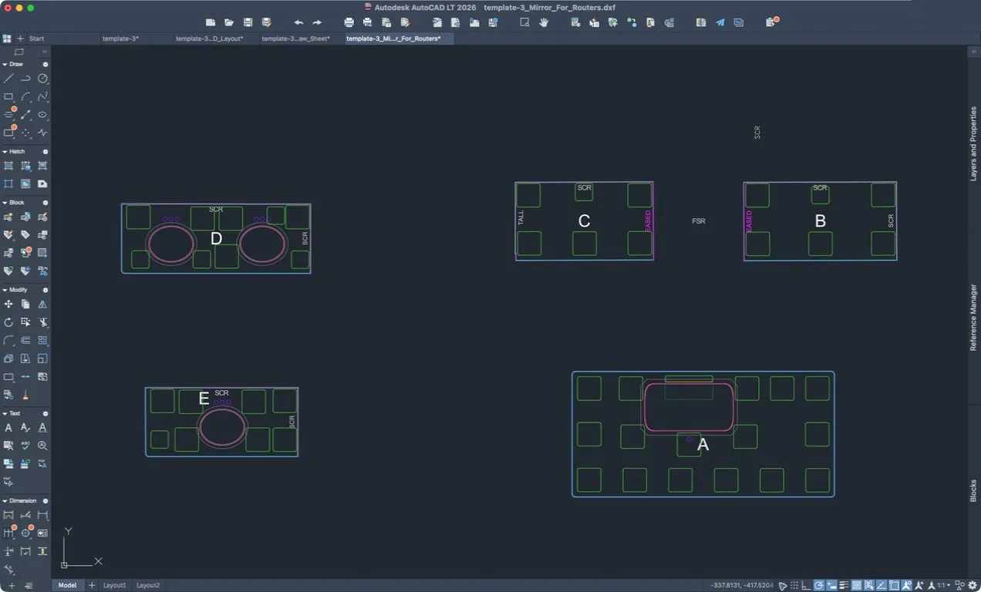Screen dimensions: 981x592
Task: Choose the Copy tool in Modify panel
Action: pyautogui.click(x=25, y=304)
